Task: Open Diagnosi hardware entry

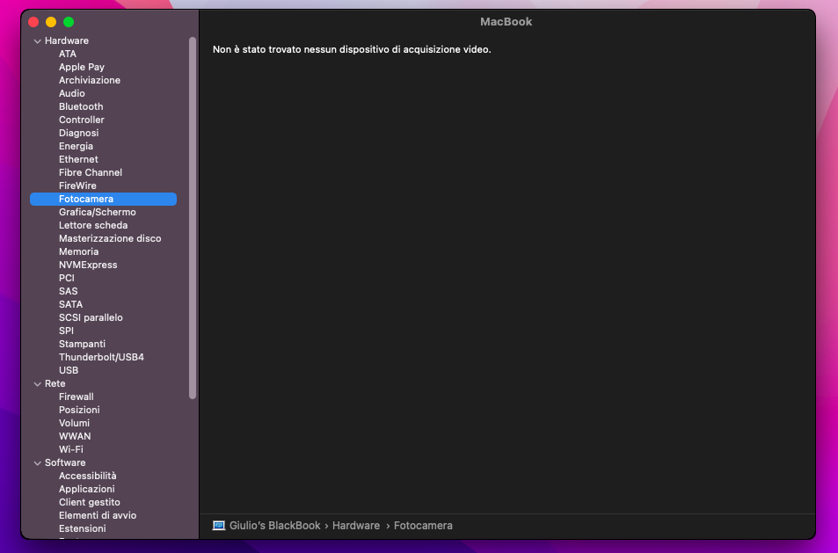Action: tap(78, 133)
